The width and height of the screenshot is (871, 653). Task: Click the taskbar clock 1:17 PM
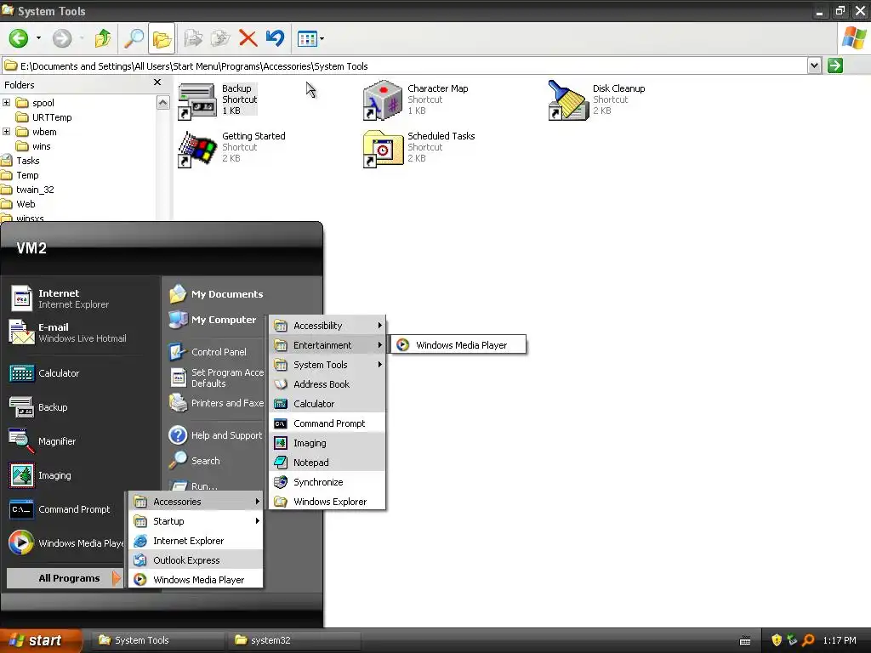click(x=840, y=640)
